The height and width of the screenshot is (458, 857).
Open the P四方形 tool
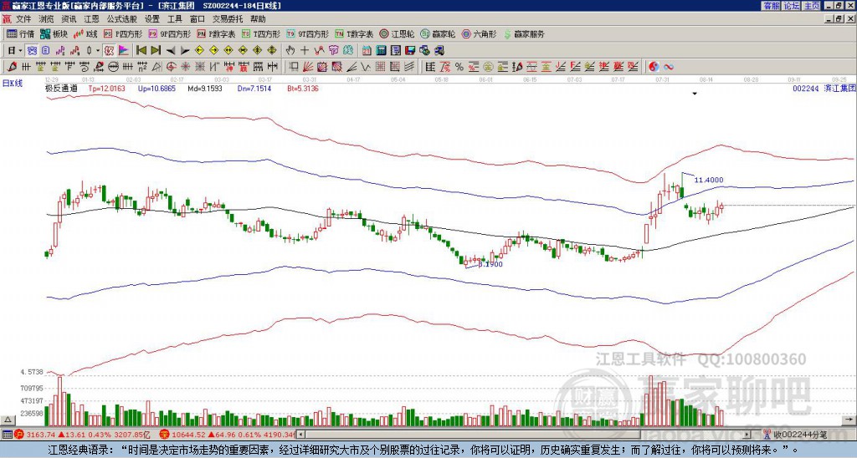[x=123, y=33]
